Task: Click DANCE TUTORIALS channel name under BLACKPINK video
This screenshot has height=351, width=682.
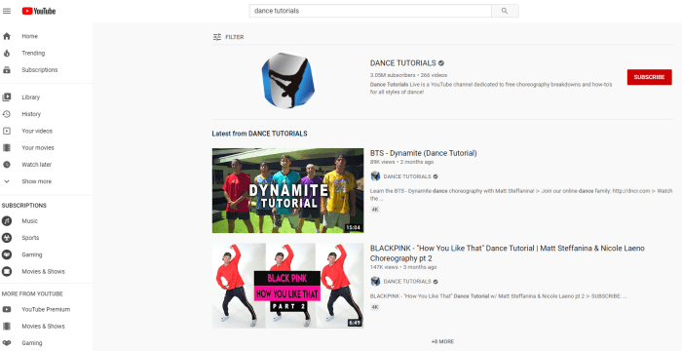Action: (x=407, y=282)
